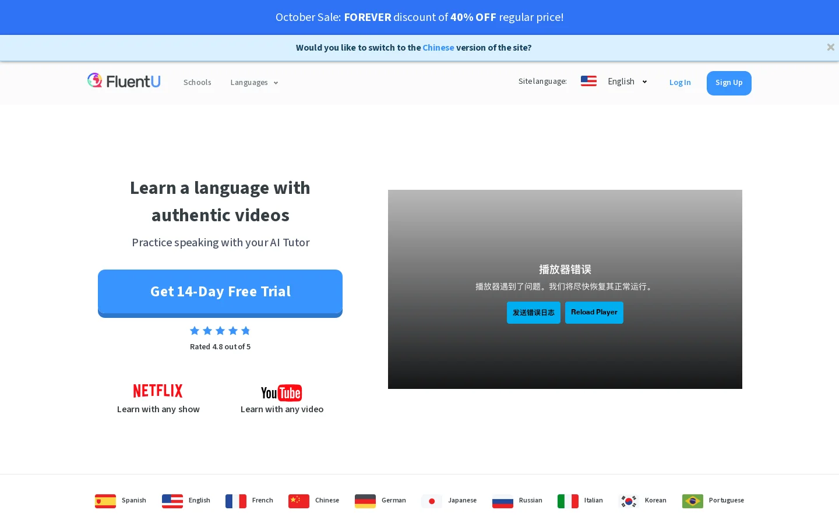Click the German flag icon

(x=365, y=501)
